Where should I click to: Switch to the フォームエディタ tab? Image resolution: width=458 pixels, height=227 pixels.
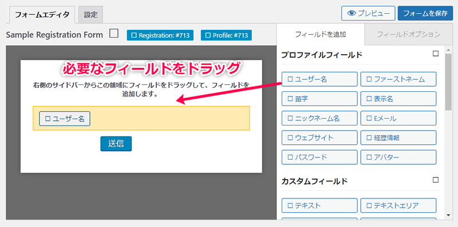(42, 15)
